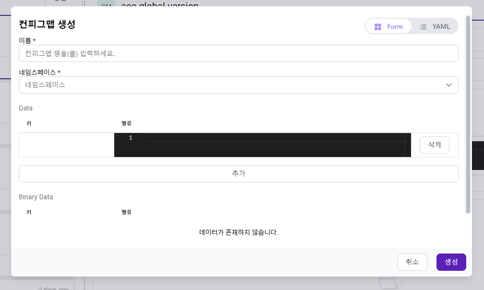Add a data row with 추가
The image size is (484, 290).
pos(238,174)
